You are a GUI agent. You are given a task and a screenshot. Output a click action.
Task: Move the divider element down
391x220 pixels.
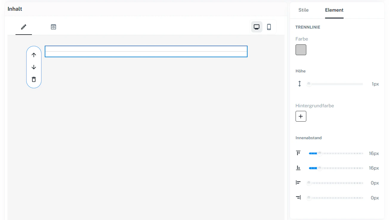click(x=34, y=67)
